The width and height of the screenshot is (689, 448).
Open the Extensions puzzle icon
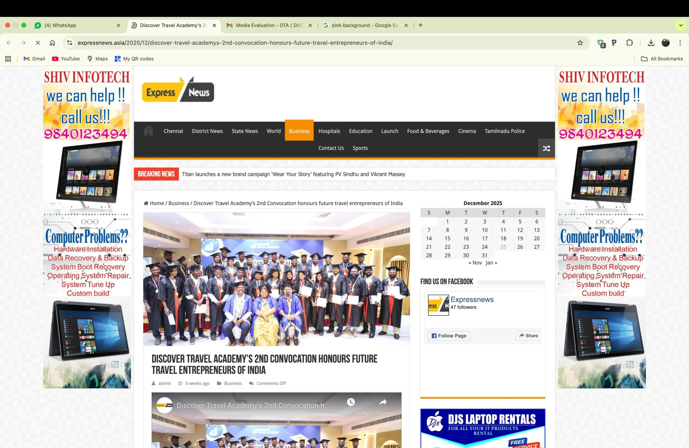pos(629,43)
